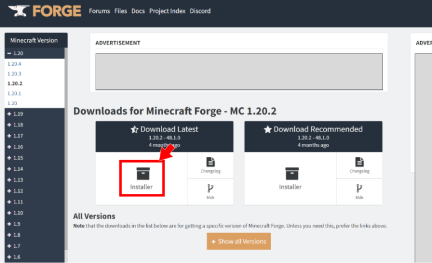The image size is (432, 263).
Task: Select version 1.20.4 in the sidebar
Action: click(15, 64)
